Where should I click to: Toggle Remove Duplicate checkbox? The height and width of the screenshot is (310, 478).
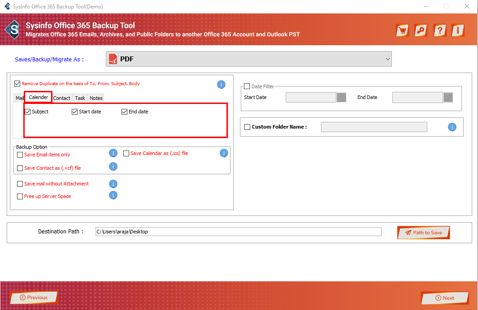click(x=17, y=83)
